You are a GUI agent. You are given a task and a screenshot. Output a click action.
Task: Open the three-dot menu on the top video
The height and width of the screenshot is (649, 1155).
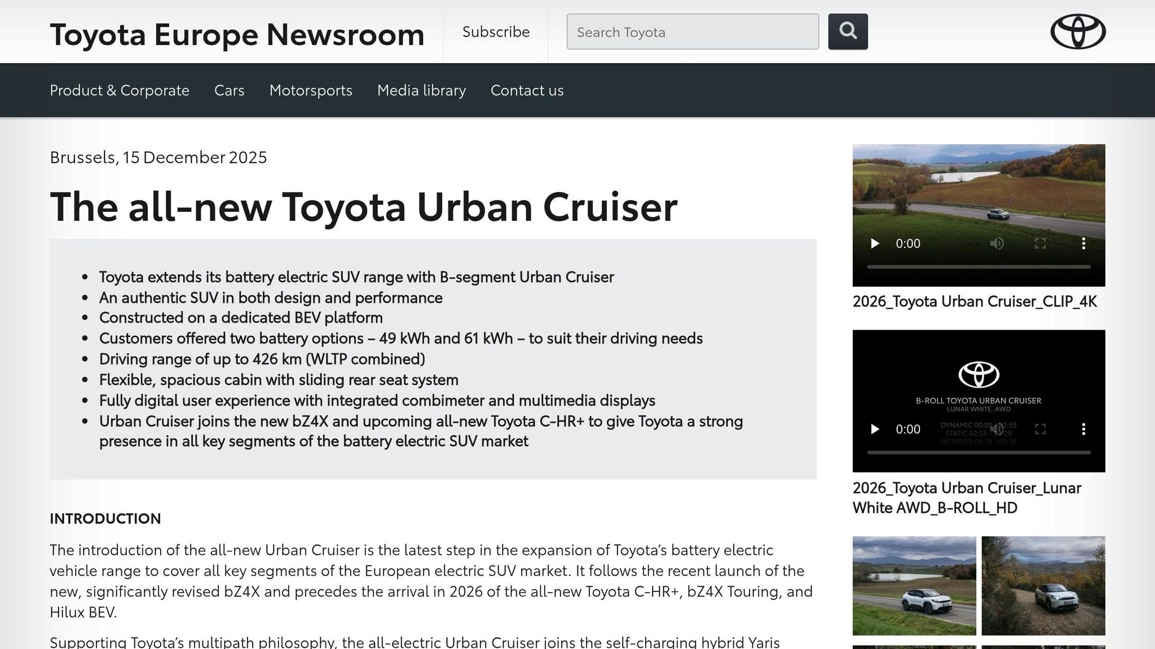coord(1083,243)
